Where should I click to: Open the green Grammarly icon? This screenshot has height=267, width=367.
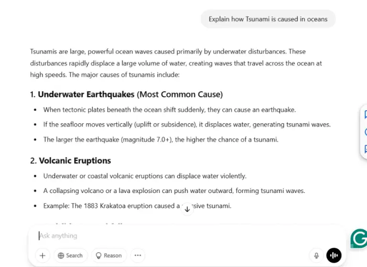point(358,239)
